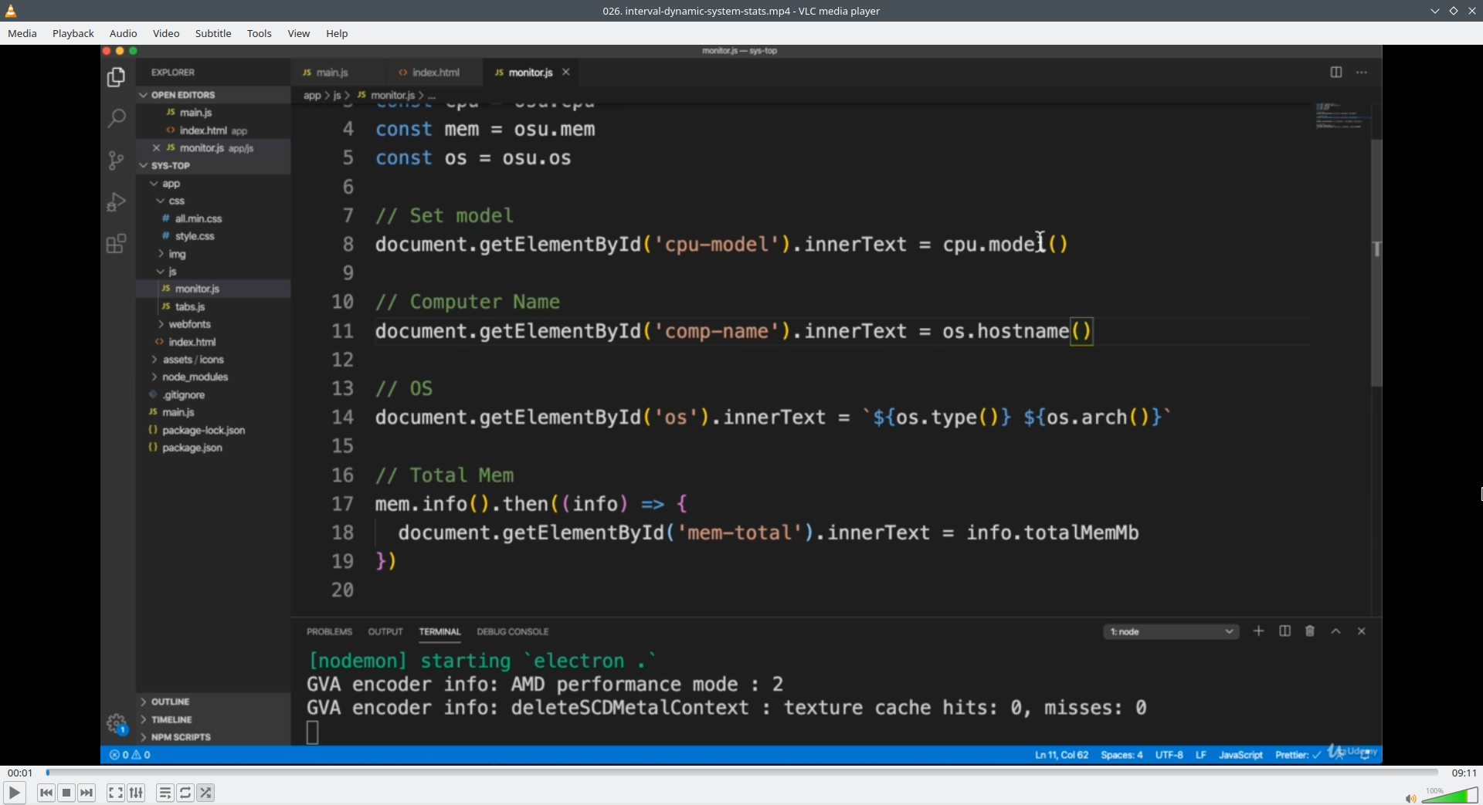
Task: Close the monitor.js editor tab
Action: [x=566, y=72]
